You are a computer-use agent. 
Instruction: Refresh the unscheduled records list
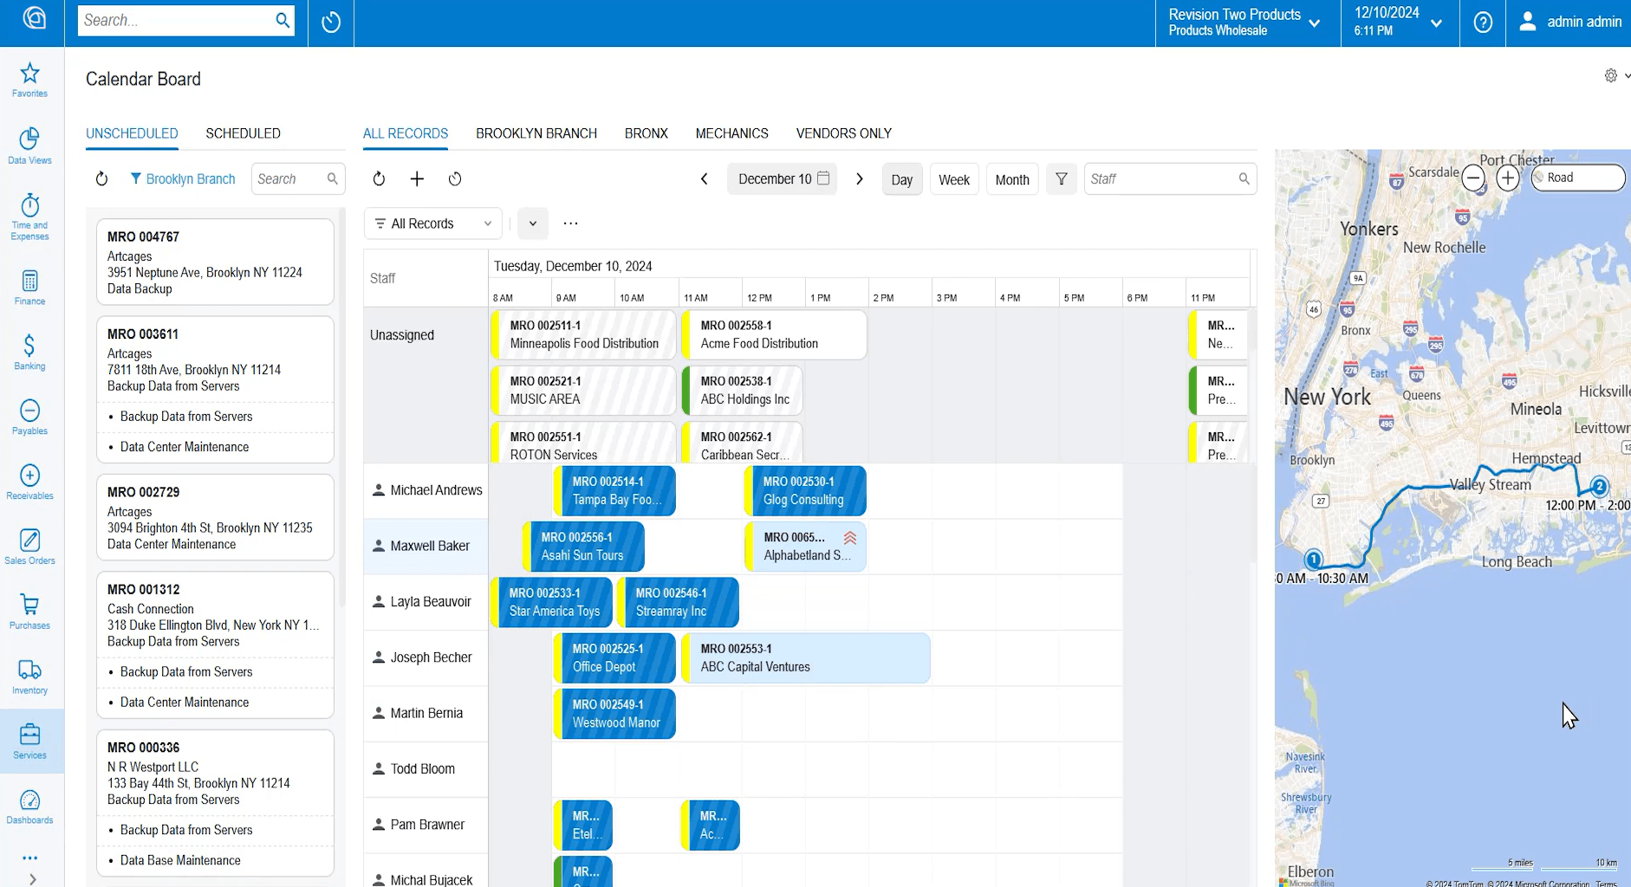click(x=101, y=178)
